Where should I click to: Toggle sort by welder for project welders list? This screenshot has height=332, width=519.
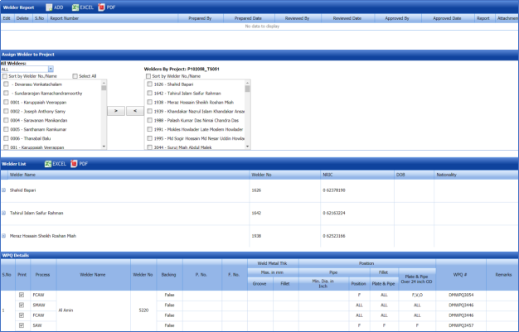coord(148,76)
